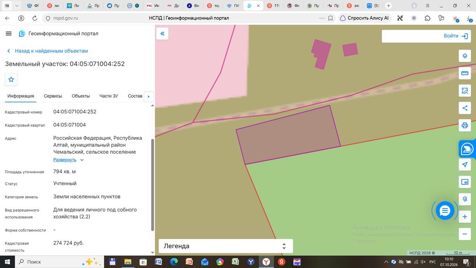This screenshot has height=268, width=476.
Task: Open the map layers panel
Action: (464, 56)
